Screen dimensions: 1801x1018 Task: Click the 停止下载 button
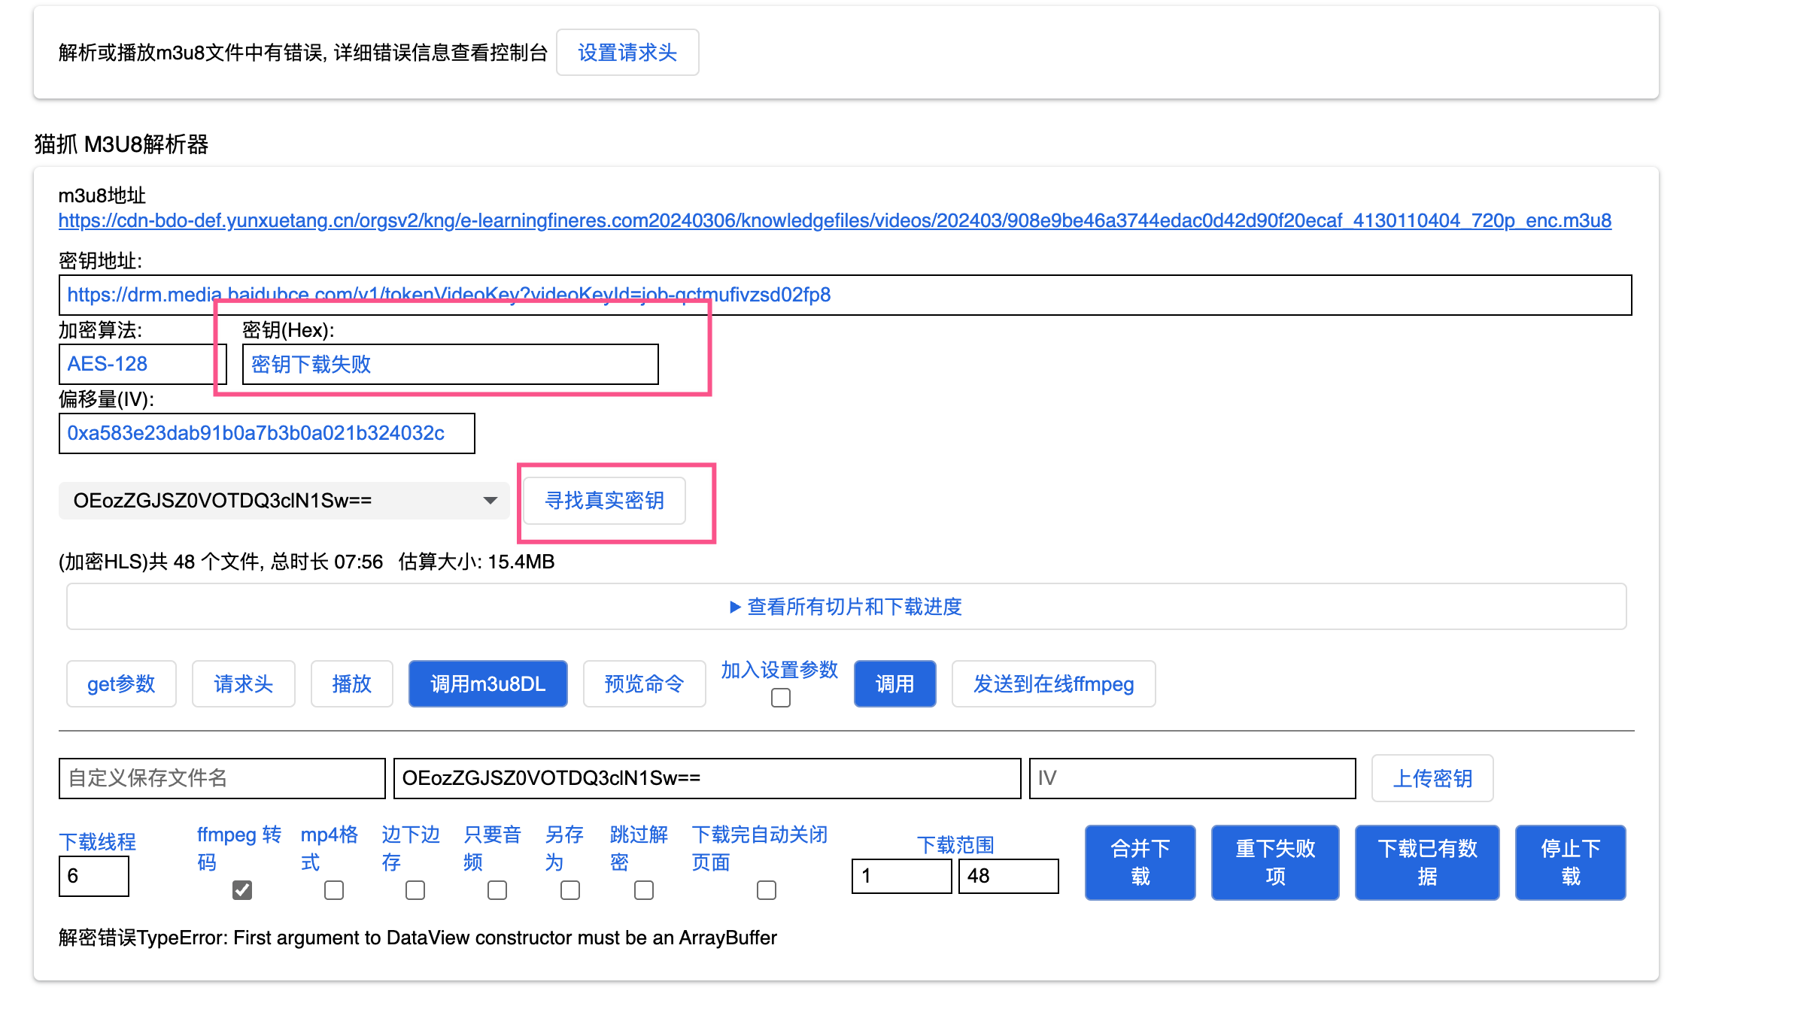pos(1569,862)
